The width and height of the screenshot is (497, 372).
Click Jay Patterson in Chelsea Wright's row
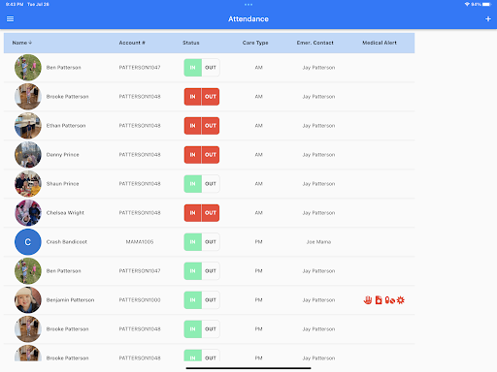point(318,213)
